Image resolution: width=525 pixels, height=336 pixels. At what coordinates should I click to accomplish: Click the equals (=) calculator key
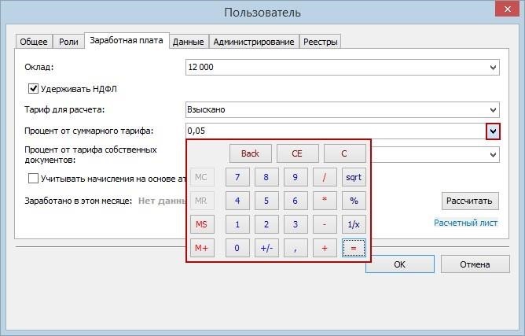(354, 248)
